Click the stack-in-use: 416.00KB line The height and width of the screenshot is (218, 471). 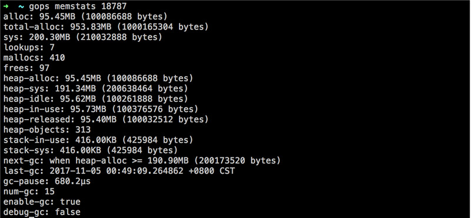(x=98, y=140)
